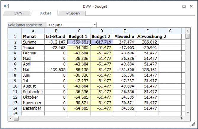Select the Januar Budget 1 yellow cell
Screen dimensions: 198x129
pyautogui.click(x=79, y=48)
